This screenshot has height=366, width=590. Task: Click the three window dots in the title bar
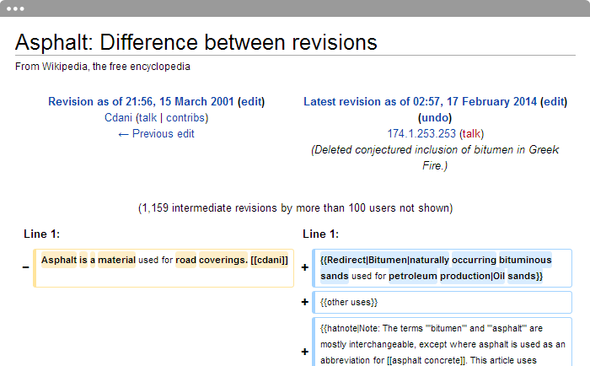click(x=15, y=8)
